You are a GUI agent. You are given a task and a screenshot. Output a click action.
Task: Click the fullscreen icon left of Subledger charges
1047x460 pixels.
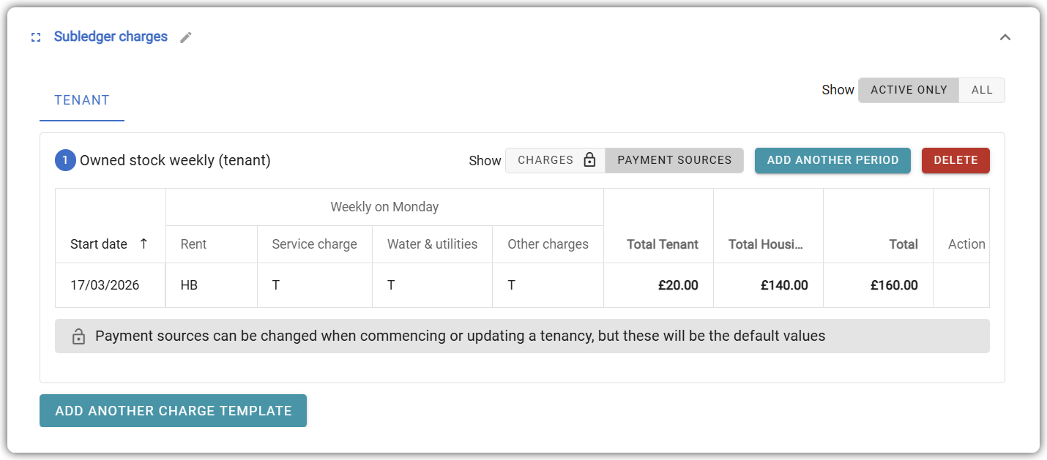36,37
